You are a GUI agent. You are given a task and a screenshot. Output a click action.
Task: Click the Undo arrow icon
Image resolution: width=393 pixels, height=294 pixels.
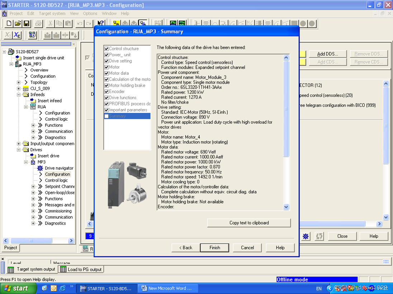(80, 24)
